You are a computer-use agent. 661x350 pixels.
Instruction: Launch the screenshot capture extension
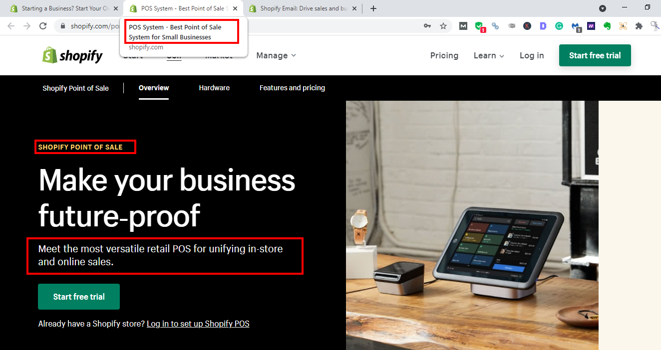pos(623,26)
